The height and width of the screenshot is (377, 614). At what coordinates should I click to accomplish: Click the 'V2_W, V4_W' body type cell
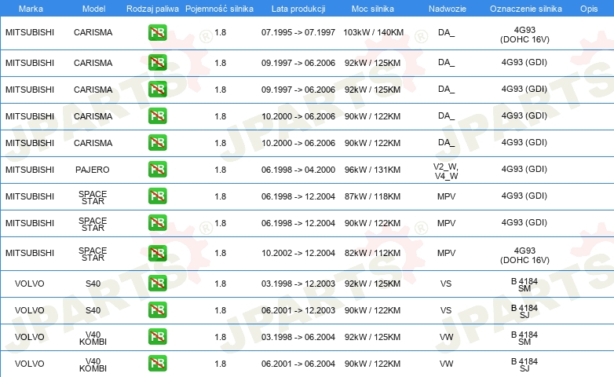(x=446, y=171)
